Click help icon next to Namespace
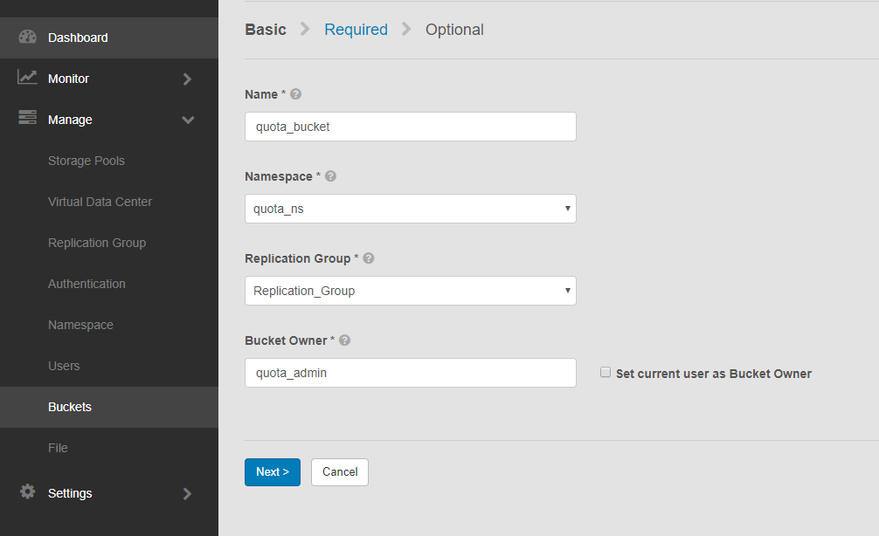879x536 pixels. point(330,176)
